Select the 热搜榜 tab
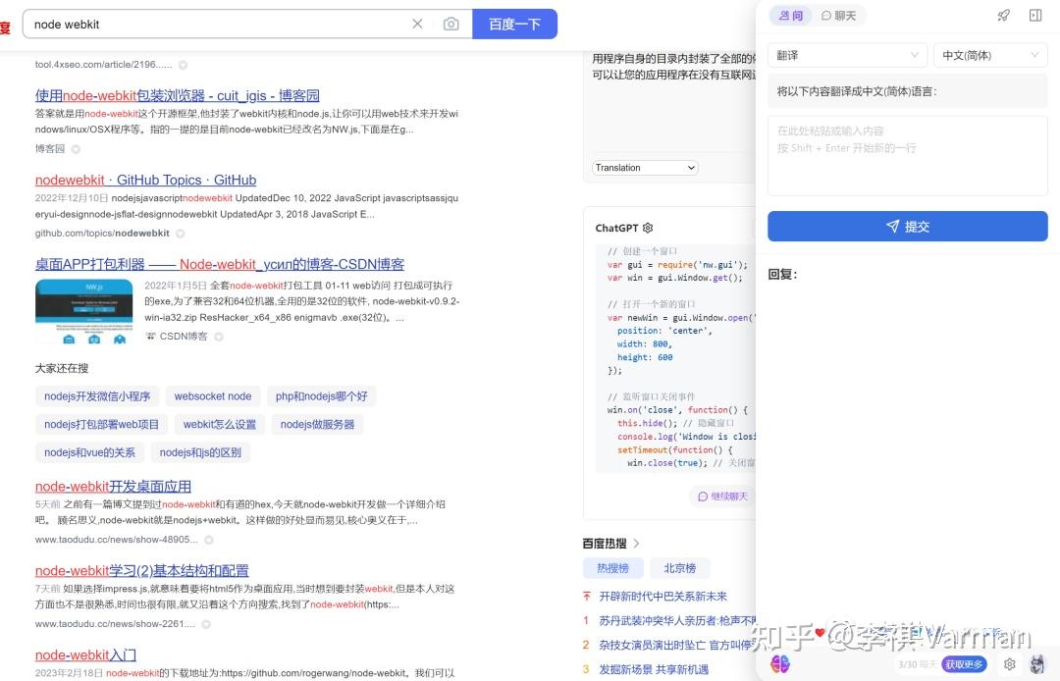Viewport: 1060px width, 681px height. pyautogui.click(x=612, y=567)
